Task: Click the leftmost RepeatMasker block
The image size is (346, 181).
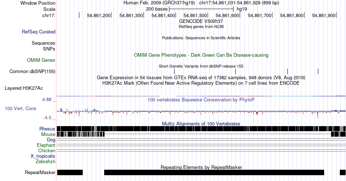Action: coord(70,172)
